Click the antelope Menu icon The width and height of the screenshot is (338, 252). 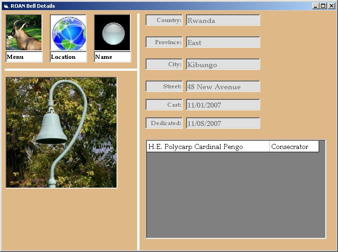tap(23, 33)
